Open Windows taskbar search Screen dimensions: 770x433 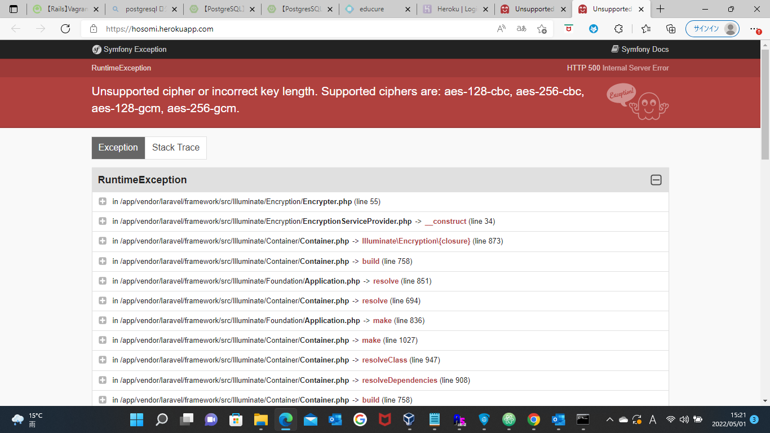pyautogui.click(x=162, y=419)
